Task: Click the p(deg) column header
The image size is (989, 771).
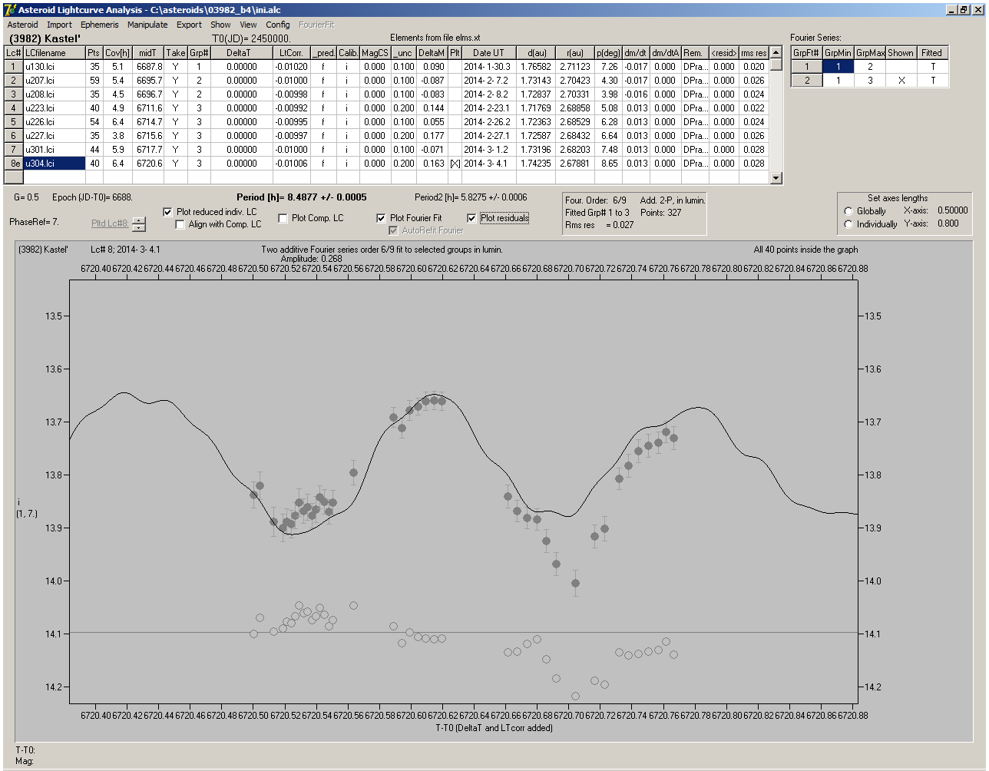Action: (607, 53)
